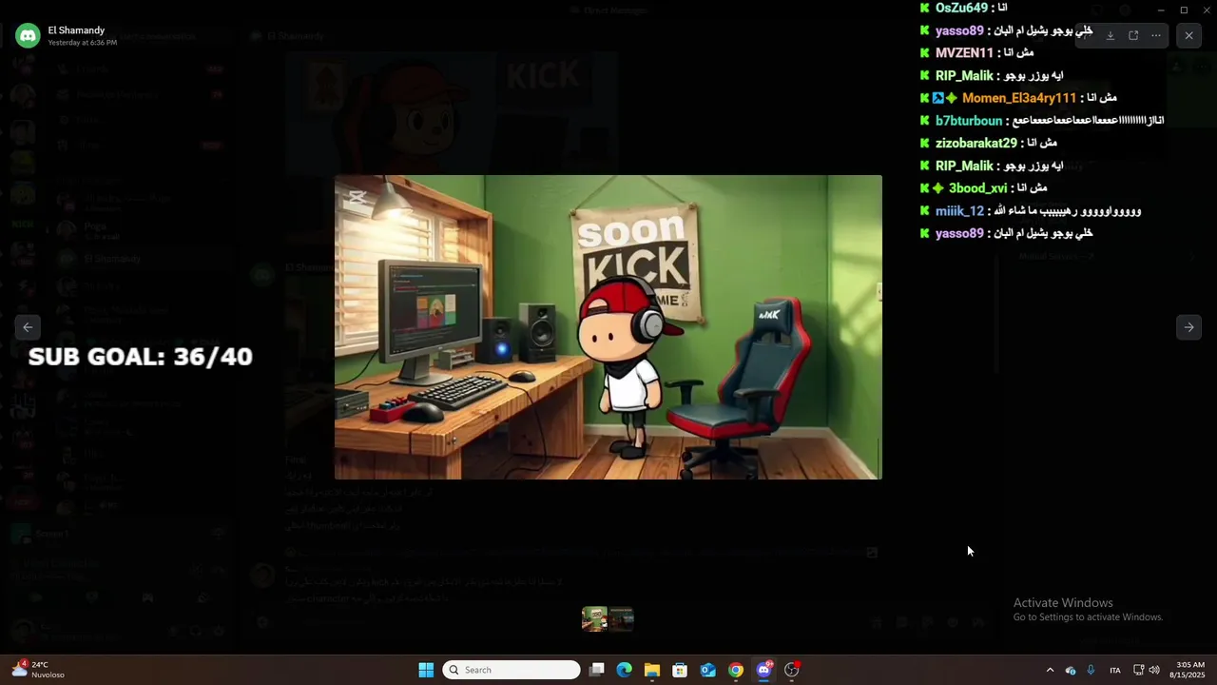This screenshot has width=1217, height=685.
Task: Select the second dark thumbnail in the strip
Action: [621, 619]
